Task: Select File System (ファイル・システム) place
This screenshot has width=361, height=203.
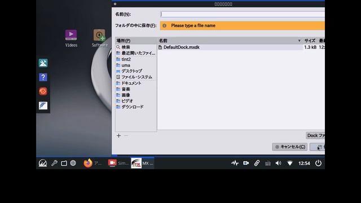Action: click(136, 77)
